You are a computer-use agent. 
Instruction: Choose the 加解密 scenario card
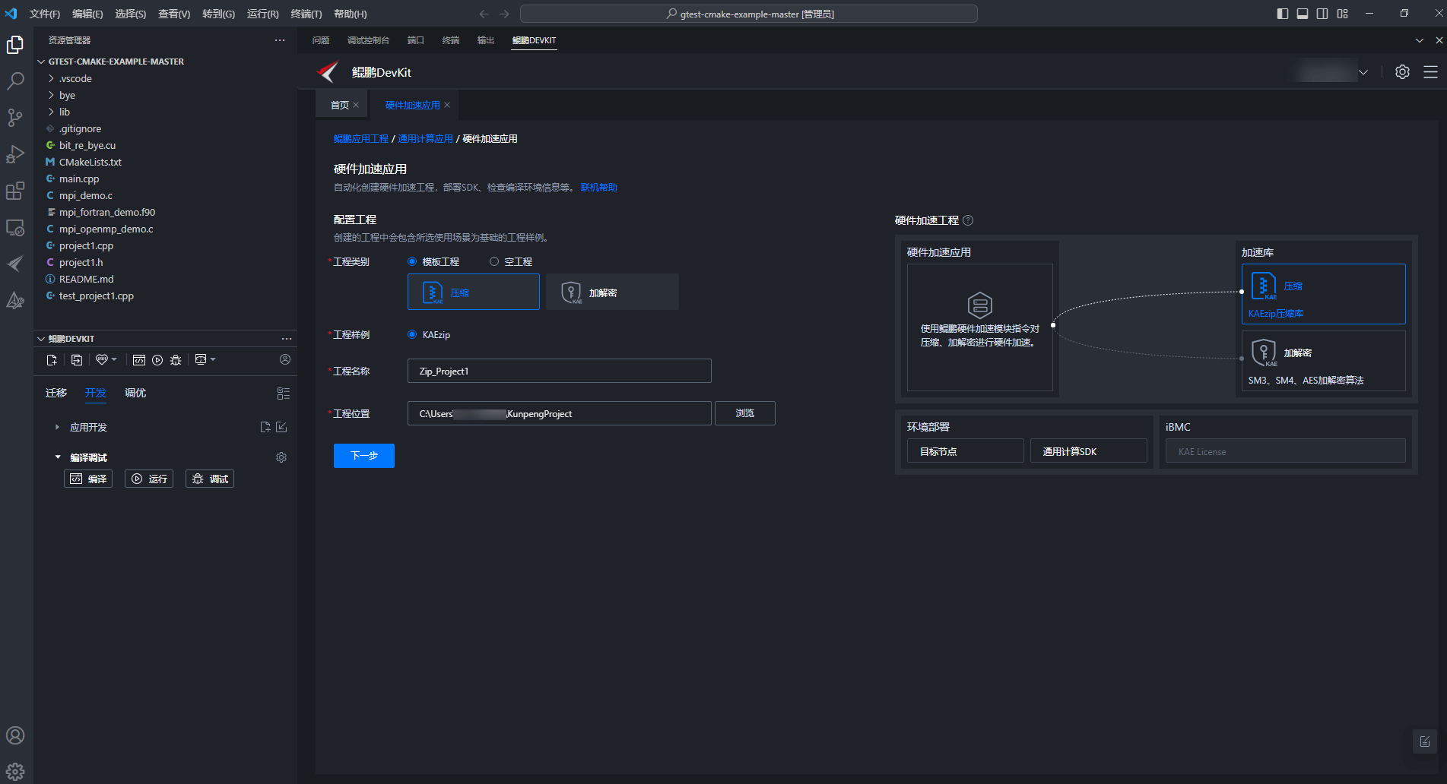(x=612, y=292)
